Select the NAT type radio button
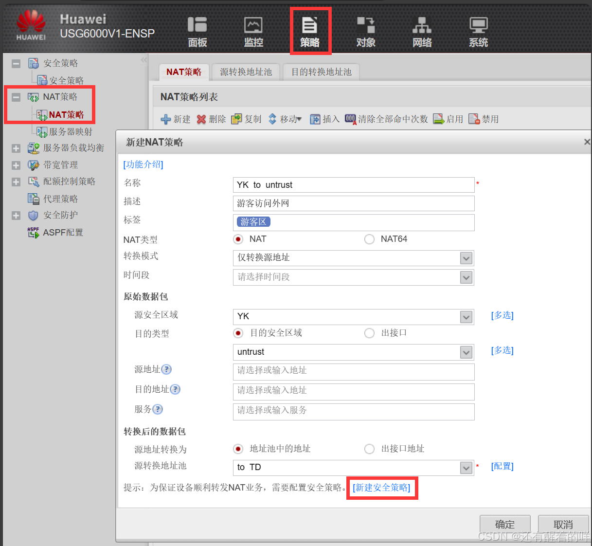 pyautogui.click(x=238, y=239)
